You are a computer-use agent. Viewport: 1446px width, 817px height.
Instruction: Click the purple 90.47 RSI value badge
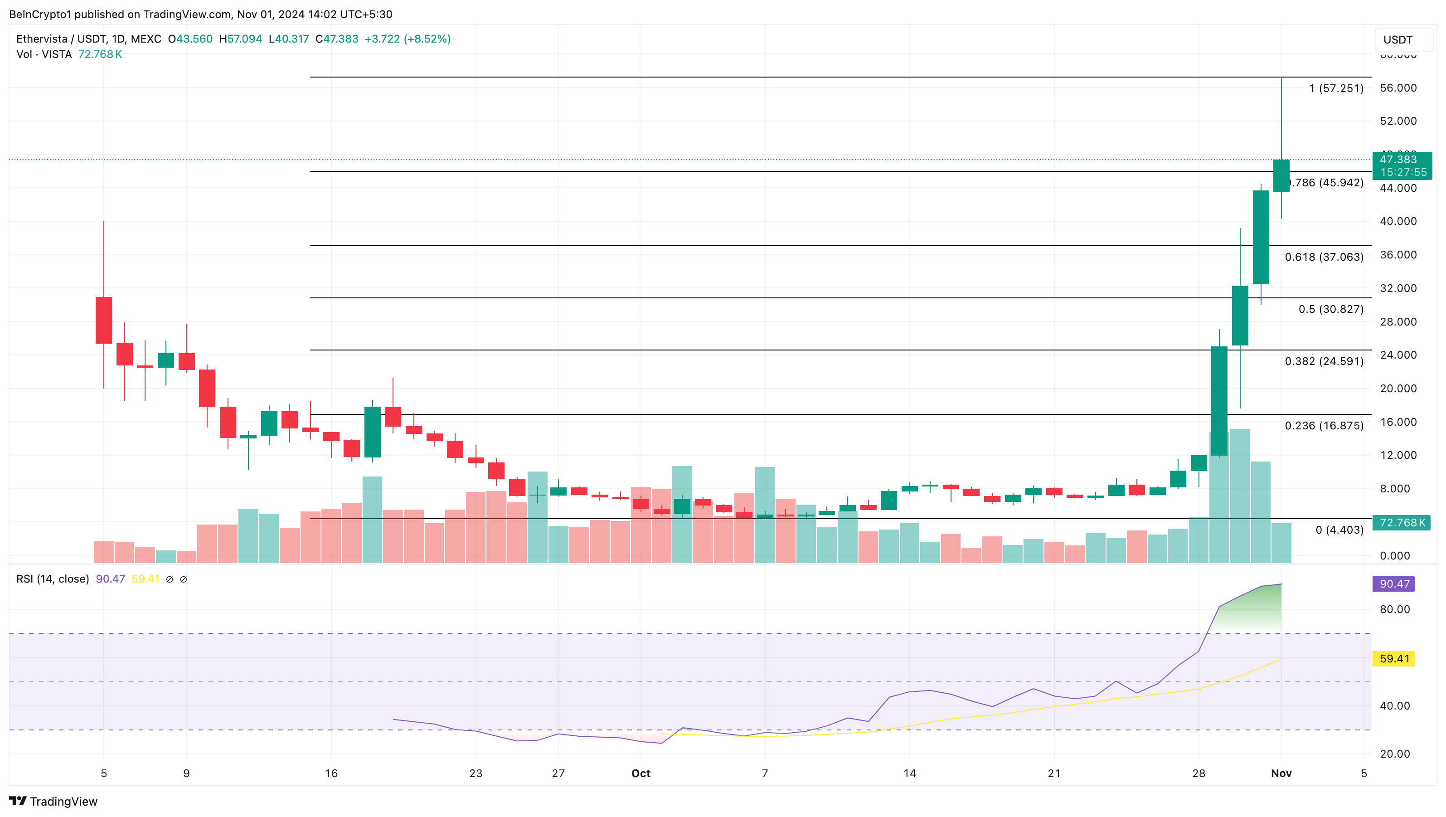click(1394, 584)
